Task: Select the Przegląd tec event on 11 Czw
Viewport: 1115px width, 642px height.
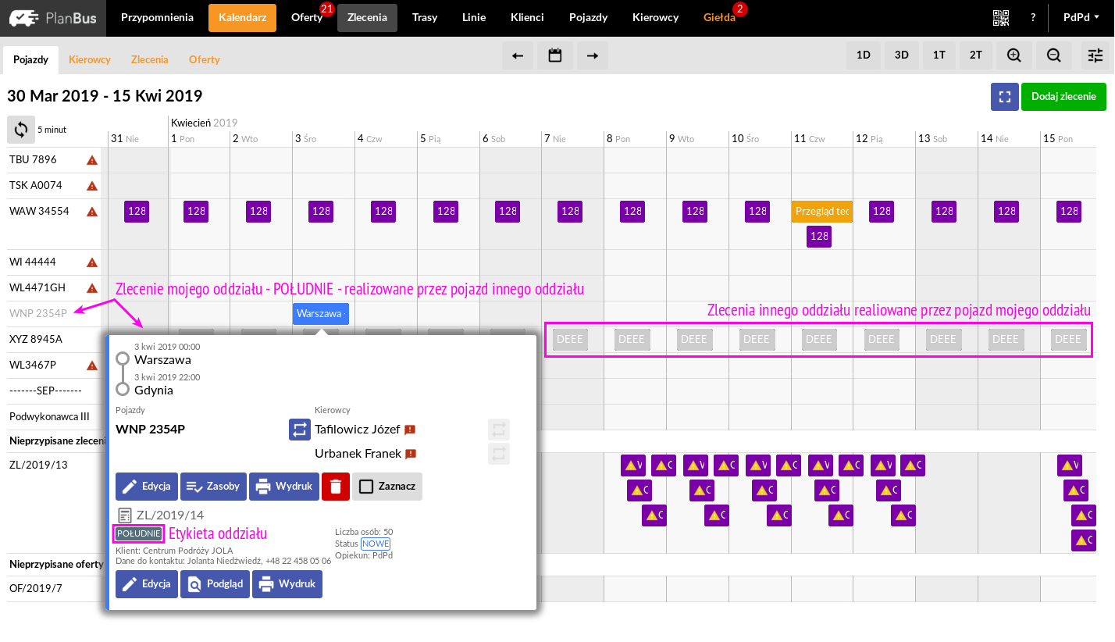Action: (821, 211)
